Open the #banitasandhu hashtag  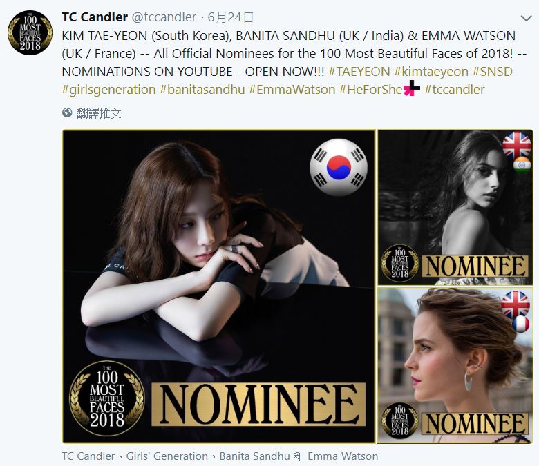coord(202,90)
